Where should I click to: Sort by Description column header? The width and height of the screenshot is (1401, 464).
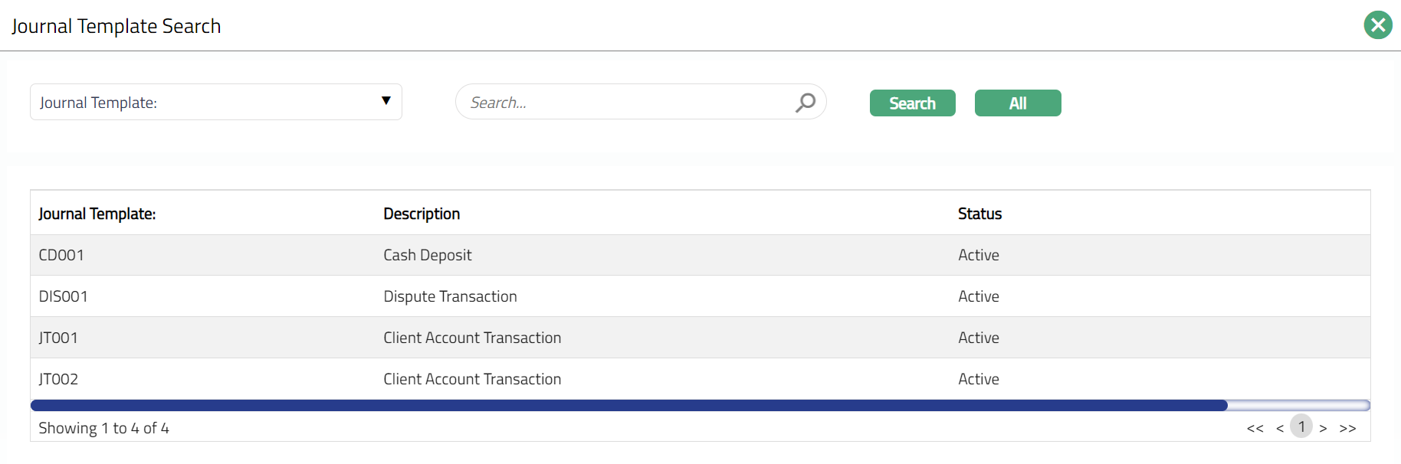[x=422, y=214]
